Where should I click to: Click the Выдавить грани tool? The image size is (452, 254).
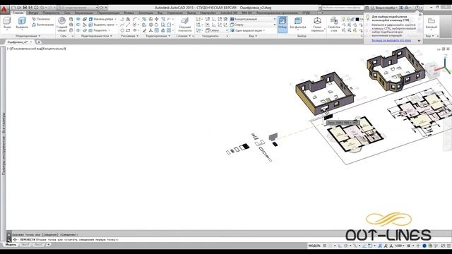pyautogui.click(x=102, y=25)
